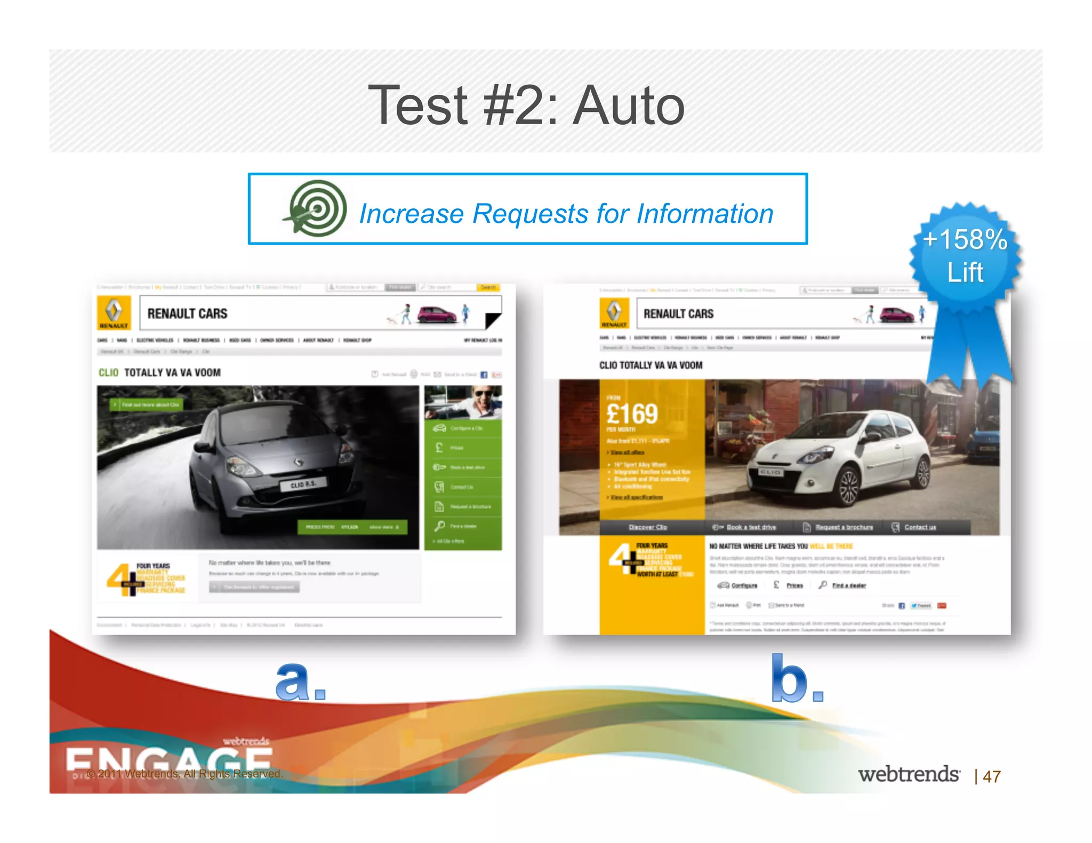Click the Find a dealer link in page b

click(x=849, y=585)
